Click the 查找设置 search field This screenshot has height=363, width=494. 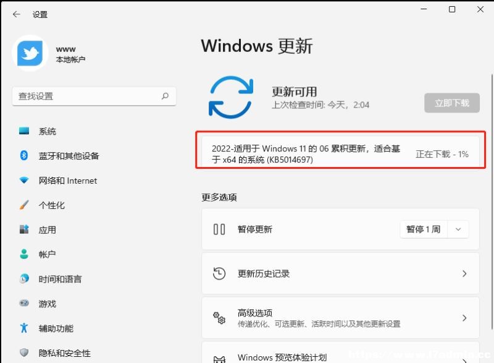coord(94,96)
